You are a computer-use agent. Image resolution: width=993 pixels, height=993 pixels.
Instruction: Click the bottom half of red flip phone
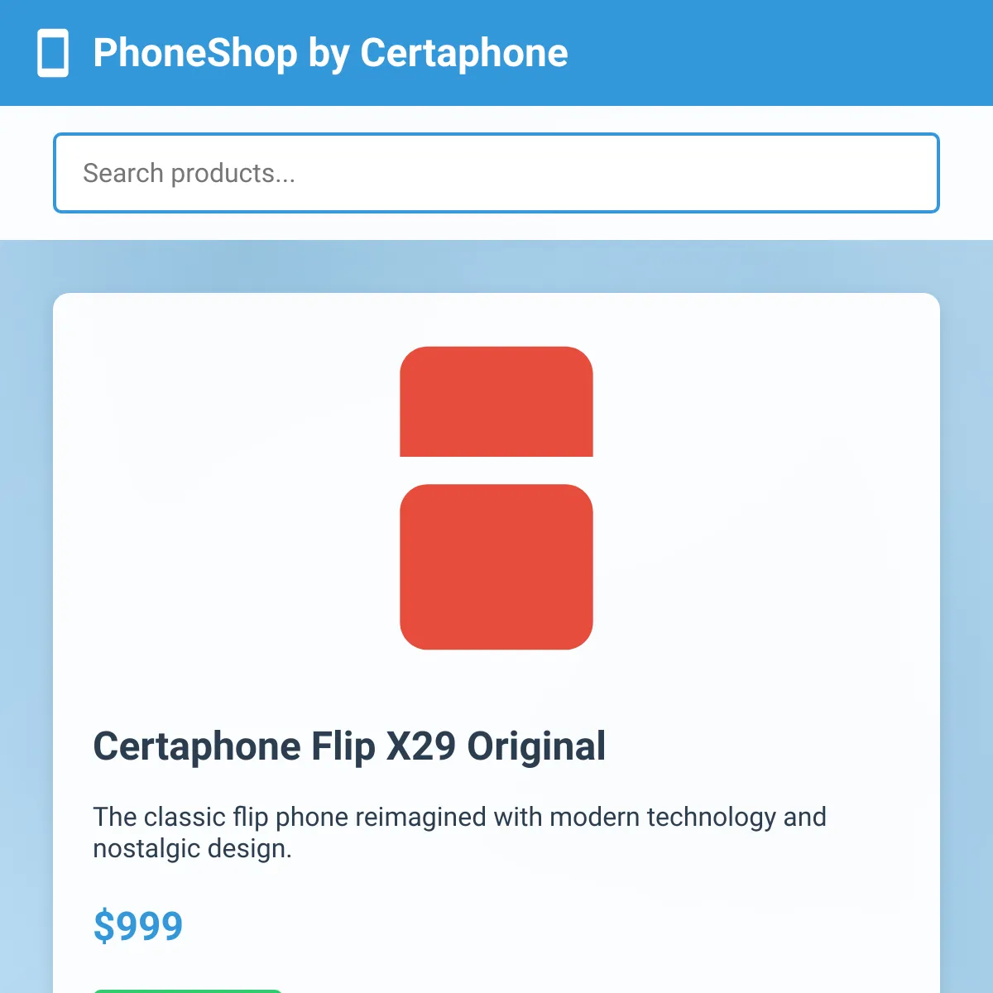[496, 567]
